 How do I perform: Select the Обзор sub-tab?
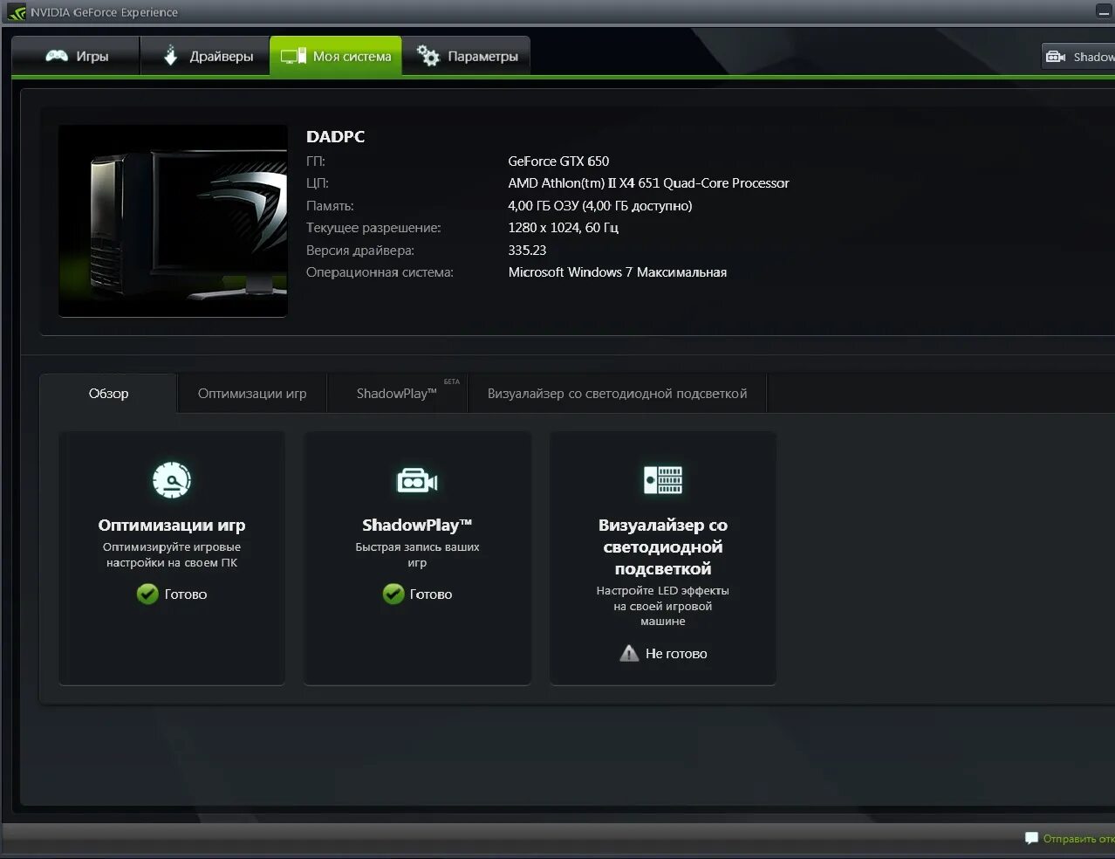click(x=108, y=394)
